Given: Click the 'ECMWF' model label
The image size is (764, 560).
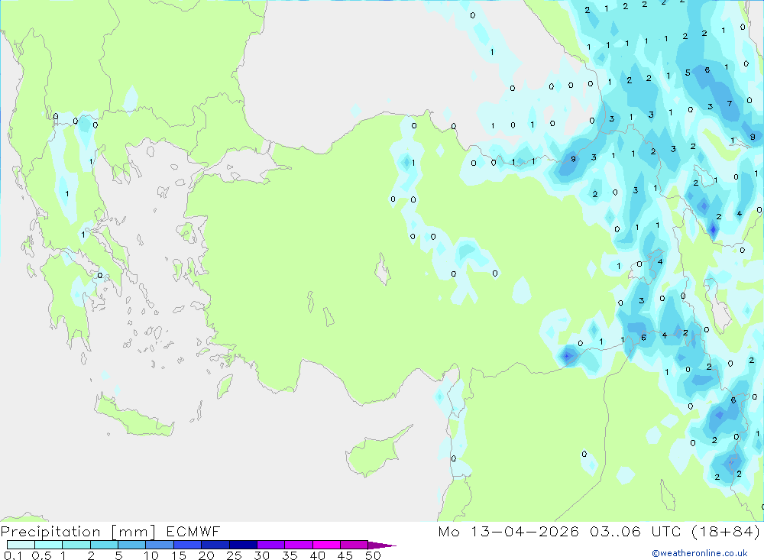Looking at the screenshot, I should pos(193,532).
